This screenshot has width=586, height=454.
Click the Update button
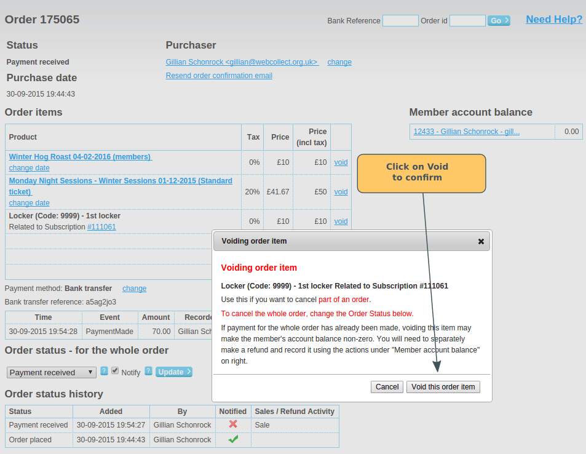(x=174, y=372)
